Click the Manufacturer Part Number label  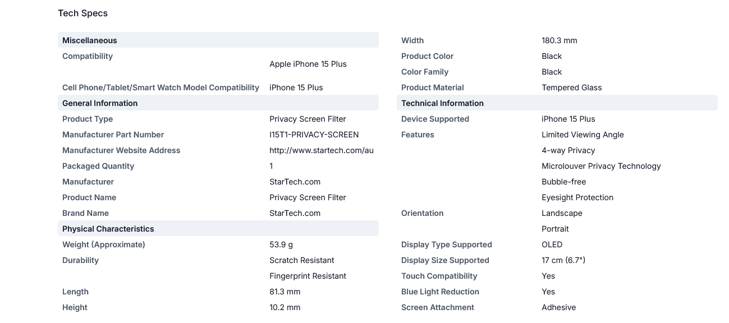point(113,135)
